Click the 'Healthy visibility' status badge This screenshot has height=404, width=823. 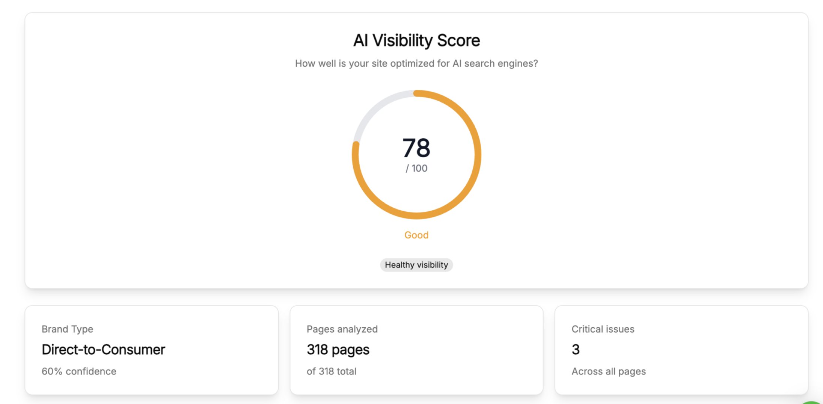click(x=416, y=265)
